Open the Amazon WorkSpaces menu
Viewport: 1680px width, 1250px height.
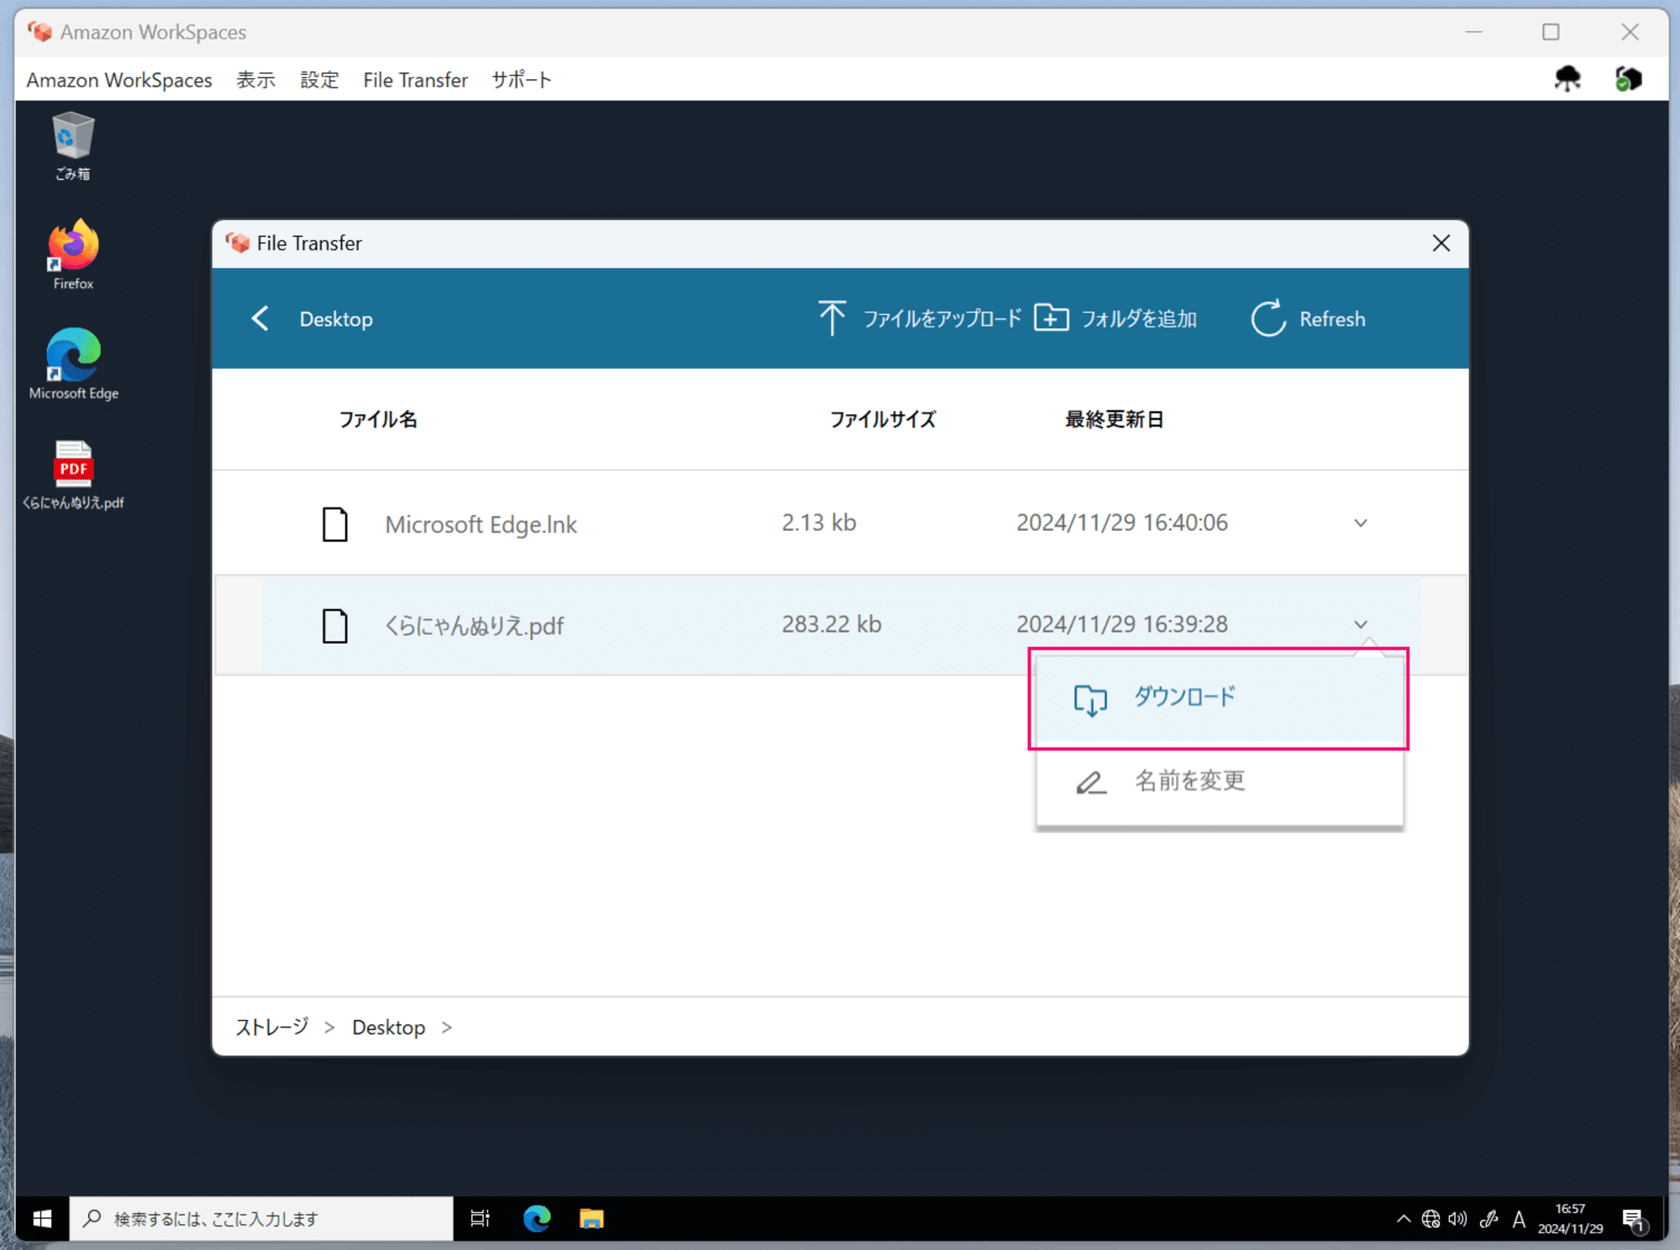(119, 80)
